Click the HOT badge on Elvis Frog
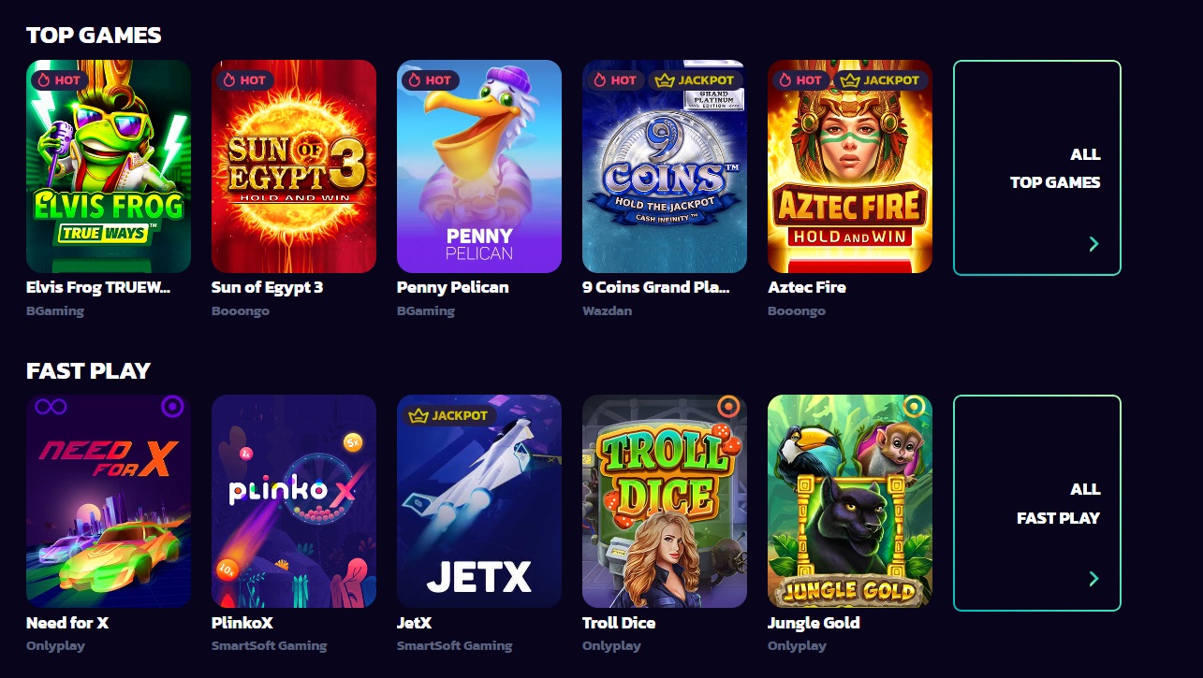Image resolution: width=1203 pixels, height=678 pixels. [59, 80]
